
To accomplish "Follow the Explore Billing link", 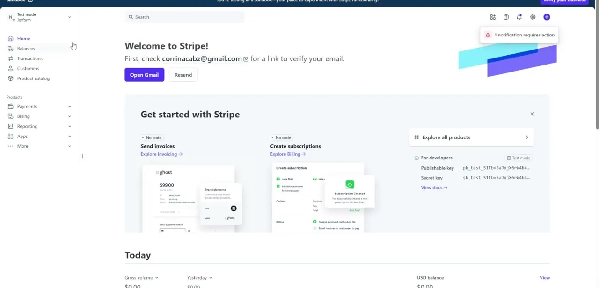I will pos(288,154).
